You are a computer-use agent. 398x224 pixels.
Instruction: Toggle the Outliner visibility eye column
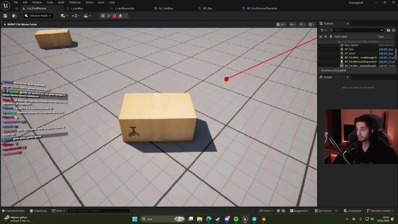321,37
